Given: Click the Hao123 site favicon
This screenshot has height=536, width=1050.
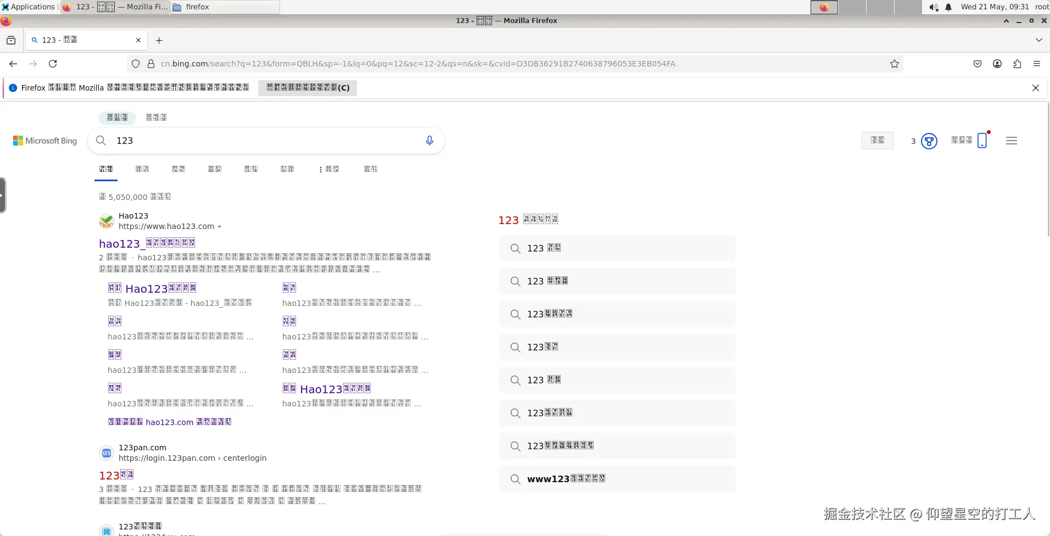Looking at the screenshot, I should point(107,221).
